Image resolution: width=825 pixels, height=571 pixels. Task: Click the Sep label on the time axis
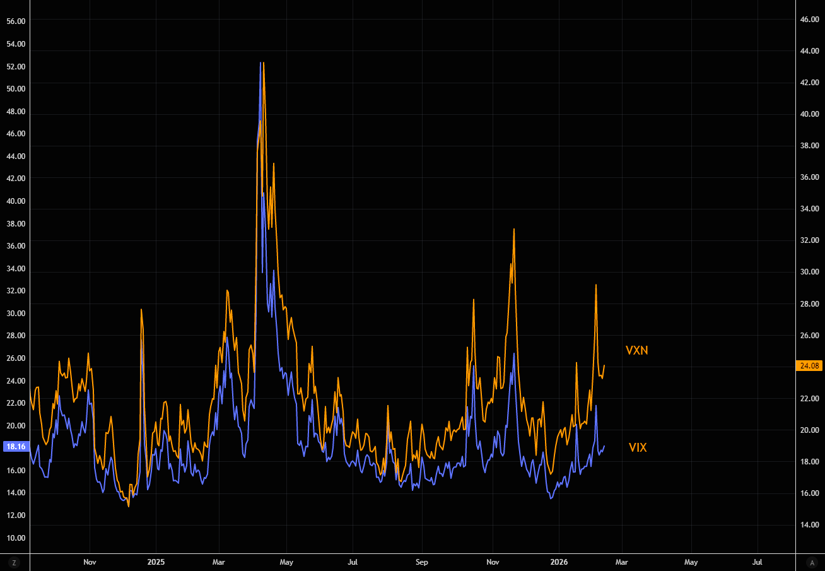click(x=422, y=562)
